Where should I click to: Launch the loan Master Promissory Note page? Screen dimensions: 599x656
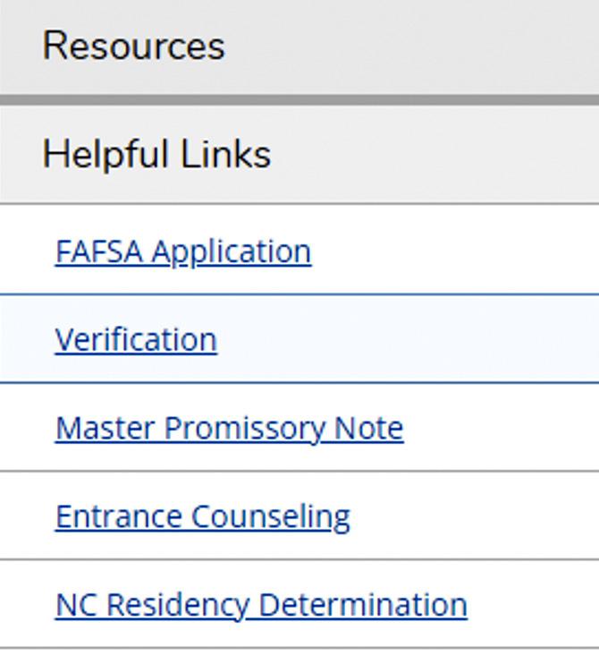[229, 428]
